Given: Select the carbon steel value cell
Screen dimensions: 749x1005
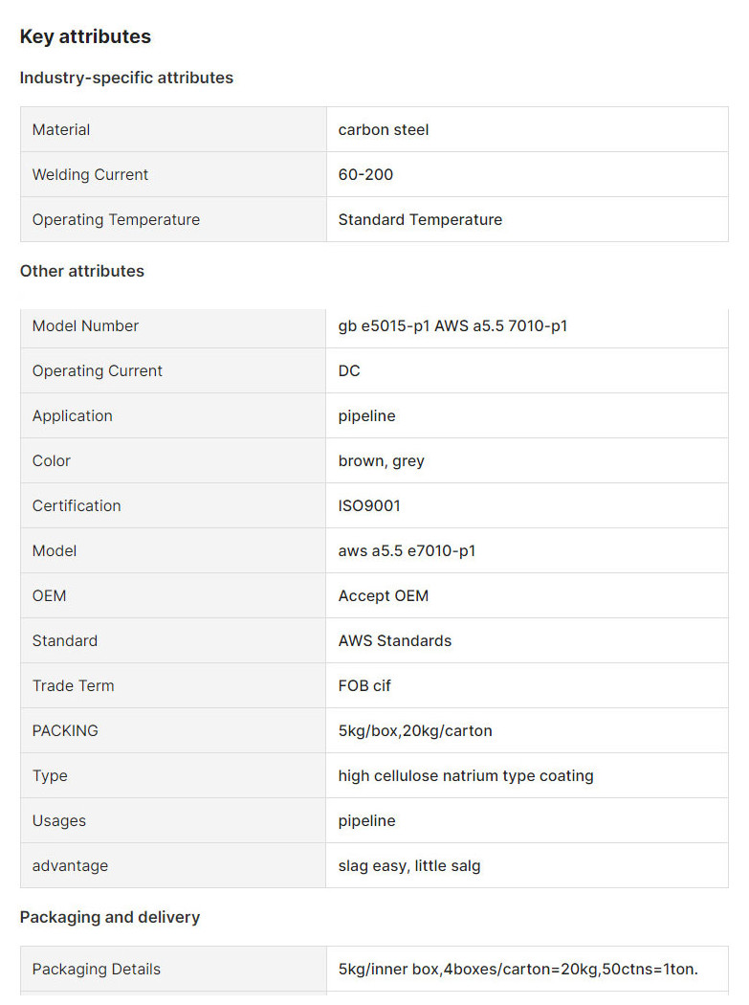Looking at the screenshot, I should 384,129.
